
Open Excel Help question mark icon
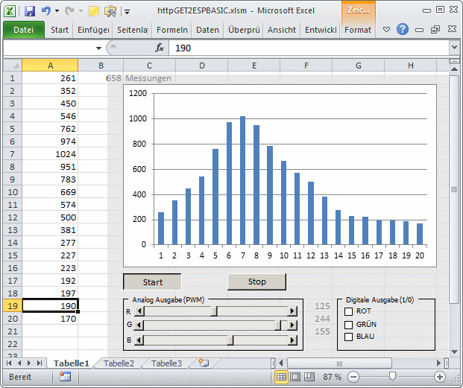[x=403, y=29]
